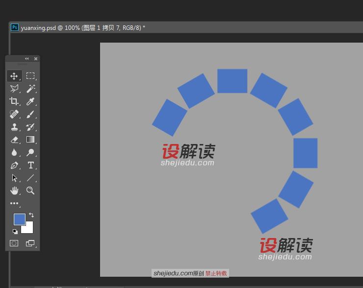Pick the Pen tool
363x288 pixels.
coord(14,165)
